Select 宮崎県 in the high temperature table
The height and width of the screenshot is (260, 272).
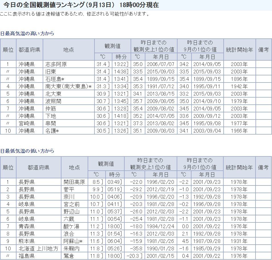point(27,123)
